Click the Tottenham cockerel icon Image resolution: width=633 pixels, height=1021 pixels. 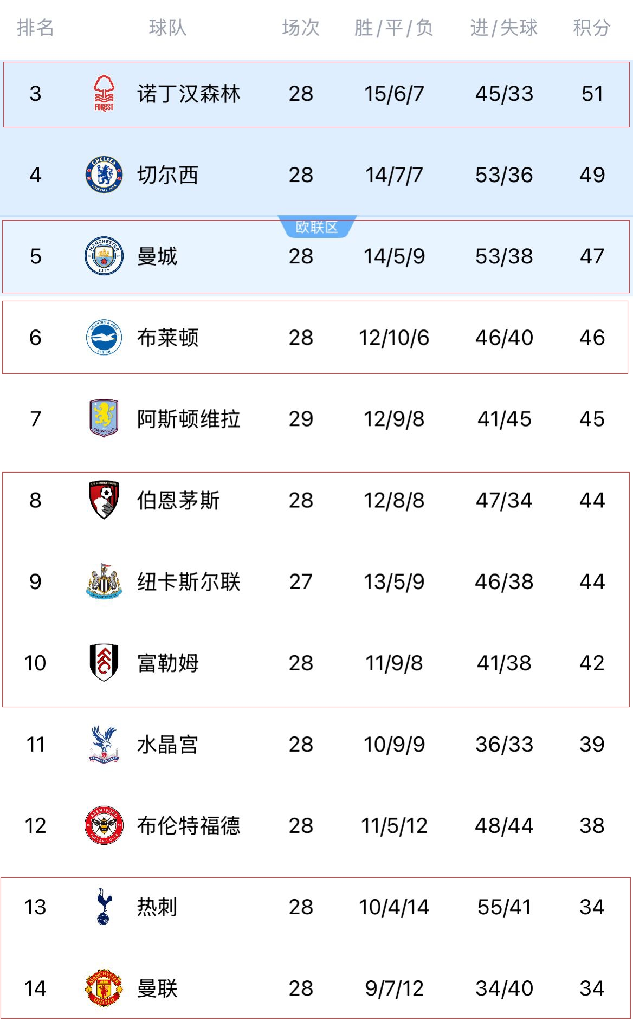point(104,907)
